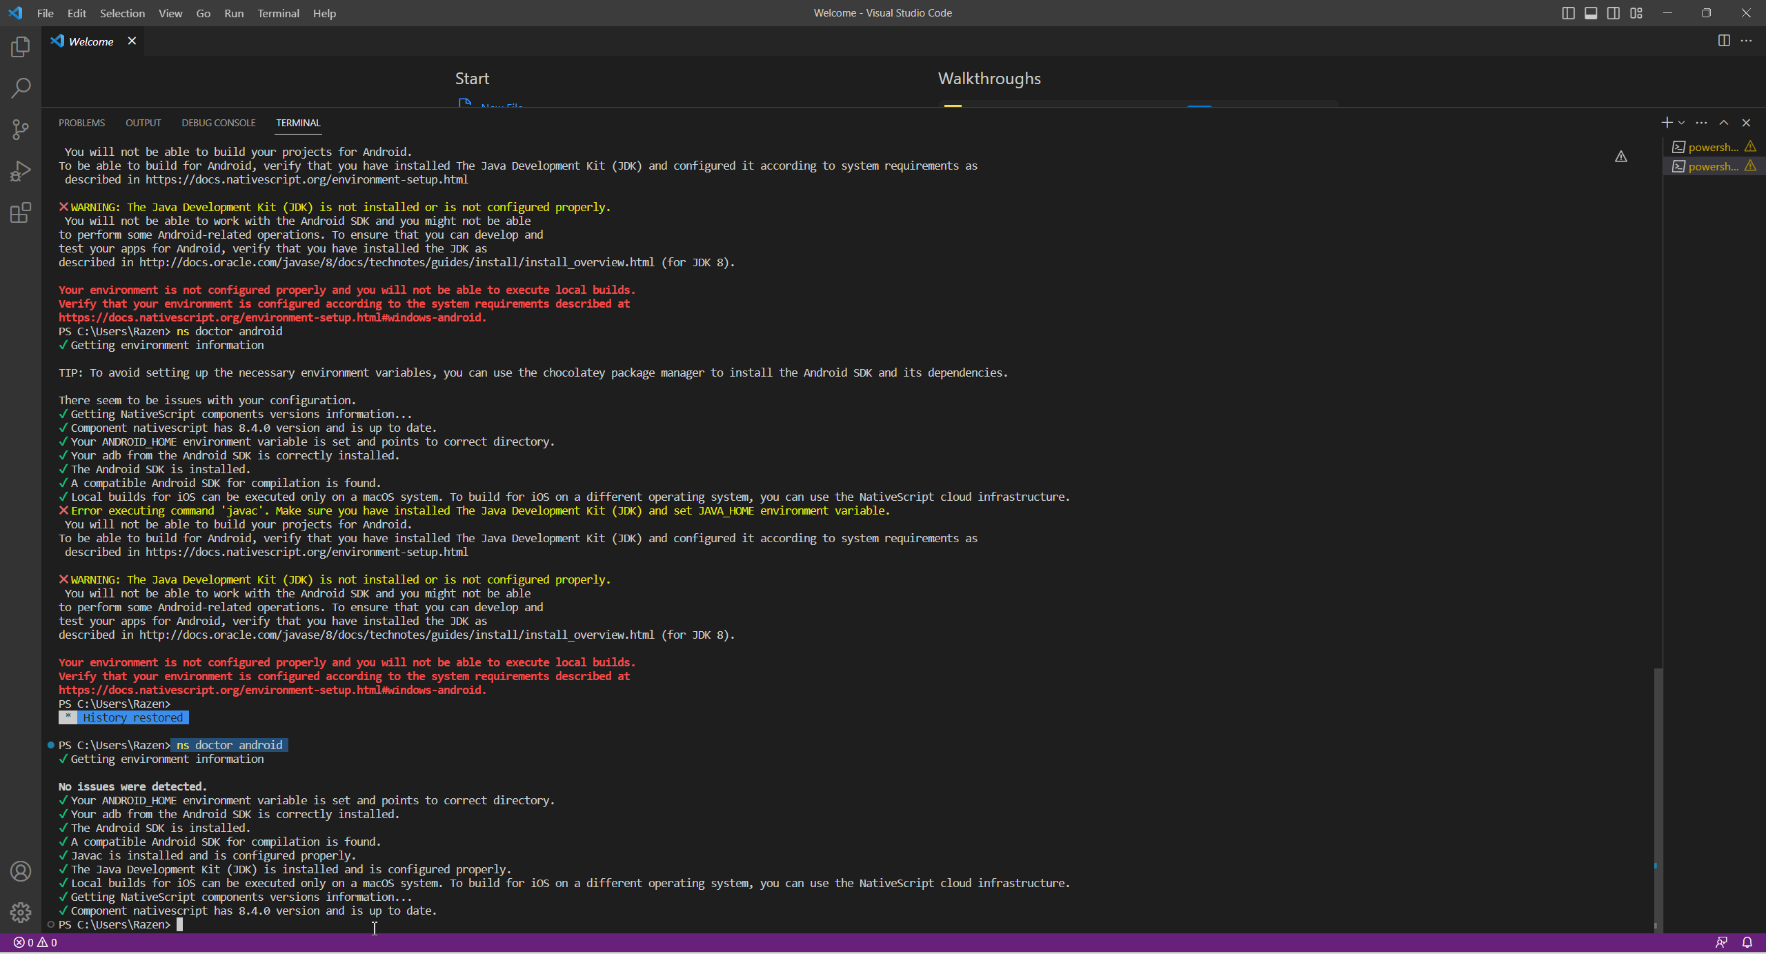Click the notifications bell in status bar
The width and height of the screenshot is (1766, 954).
pos(1747,942)
